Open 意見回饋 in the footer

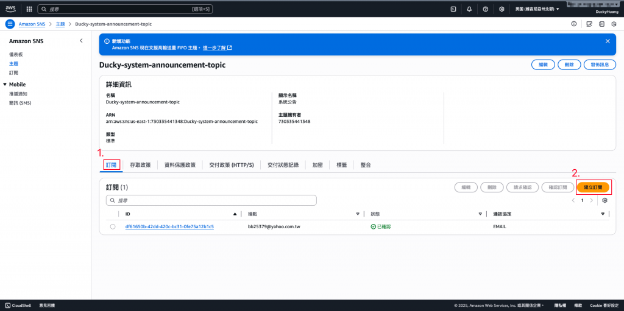[x=47, y=306]
